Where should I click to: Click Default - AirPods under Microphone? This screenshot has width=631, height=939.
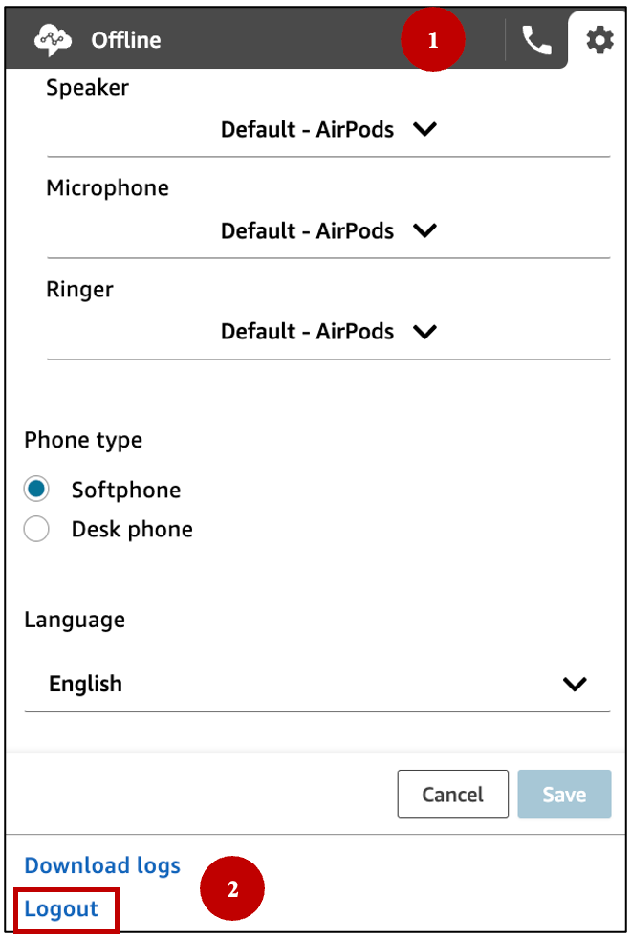306,230
